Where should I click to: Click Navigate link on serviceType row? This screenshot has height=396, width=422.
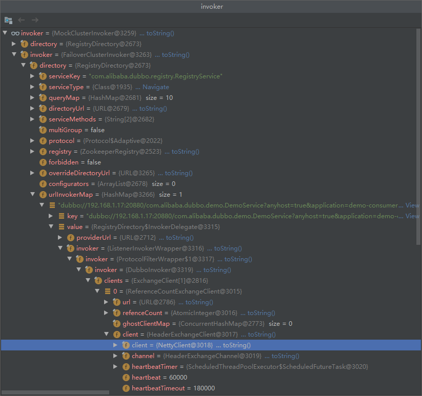(x=156, y=87)
